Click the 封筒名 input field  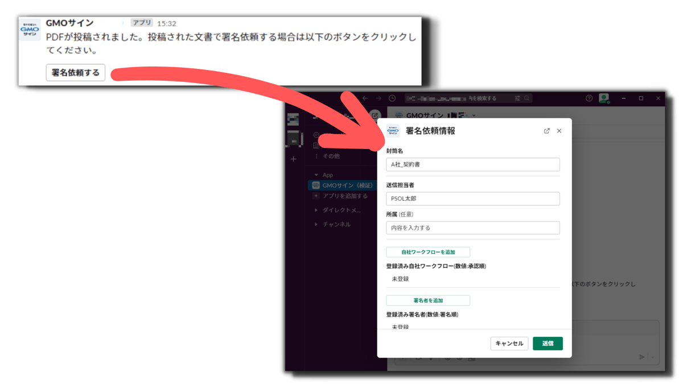pyautogui.click(x=473, y=164)
